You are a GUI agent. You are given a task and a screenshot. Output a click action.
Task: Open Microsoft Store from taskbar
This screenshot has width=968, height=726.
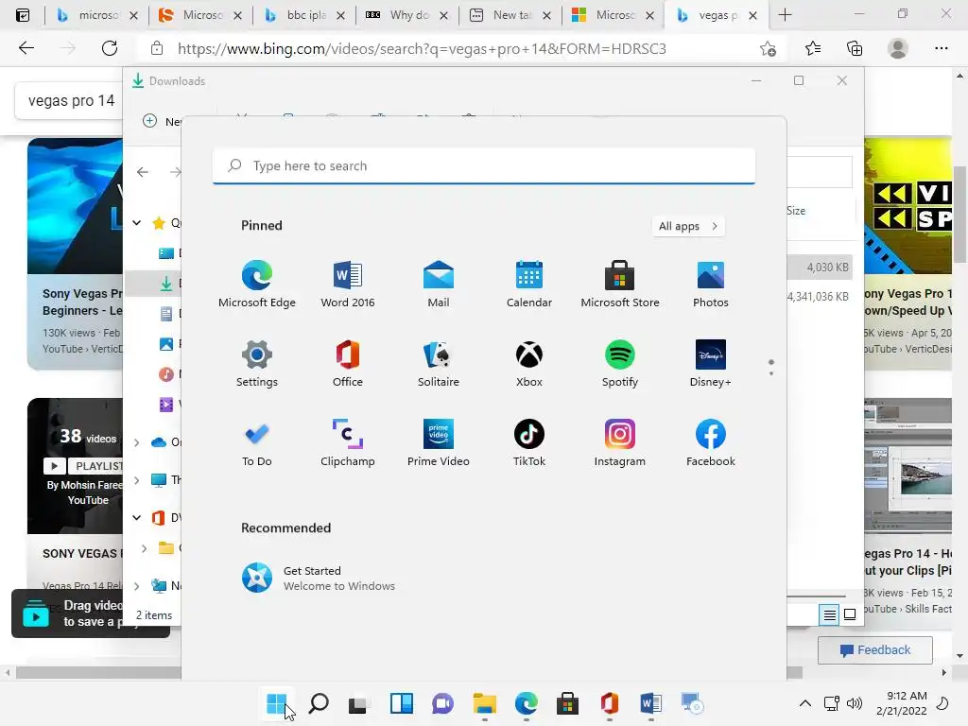(x=567, y=703)
